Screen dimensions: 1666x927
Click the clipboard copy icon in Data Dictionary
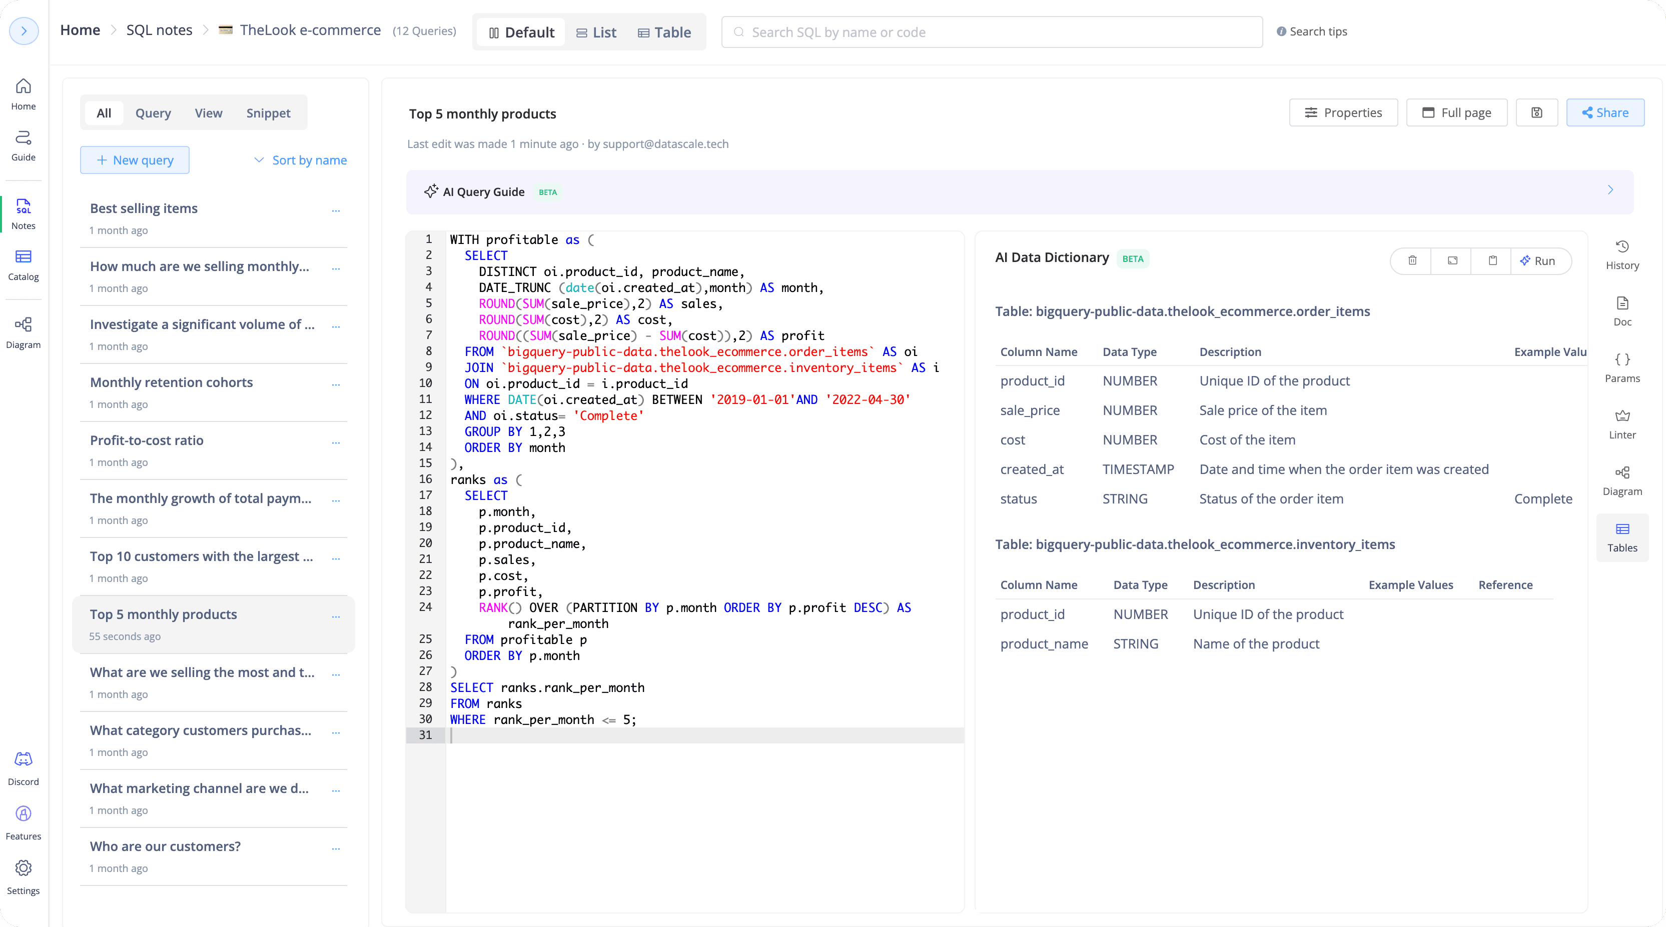[1493, 260]
